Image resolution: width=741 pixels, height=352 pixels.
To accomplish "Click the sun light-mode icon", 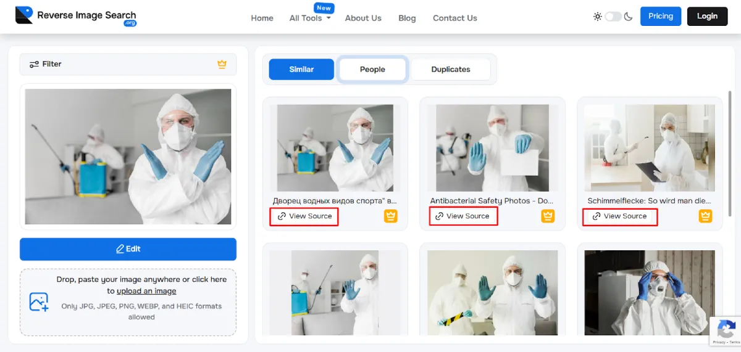I will [597, 17].
